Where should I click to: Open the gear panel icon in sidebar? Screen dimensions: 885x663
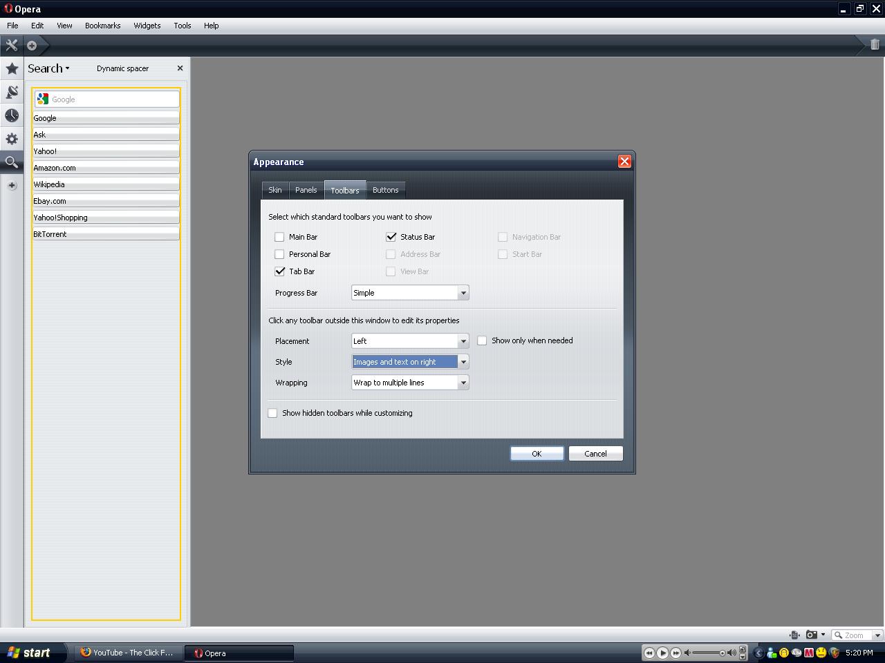pos(12,139)
